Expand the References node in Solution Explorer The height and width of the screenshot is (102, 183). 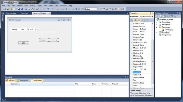pyautogui.click(x=157, y=25)
